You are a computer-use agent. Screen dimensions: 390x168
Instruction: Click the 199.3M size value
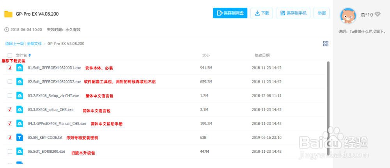[206, 123]
